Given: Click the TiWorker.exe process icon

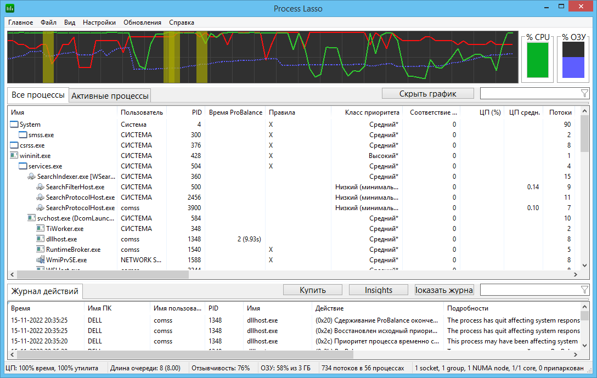Looking at the screenshot, I should 41,229.
